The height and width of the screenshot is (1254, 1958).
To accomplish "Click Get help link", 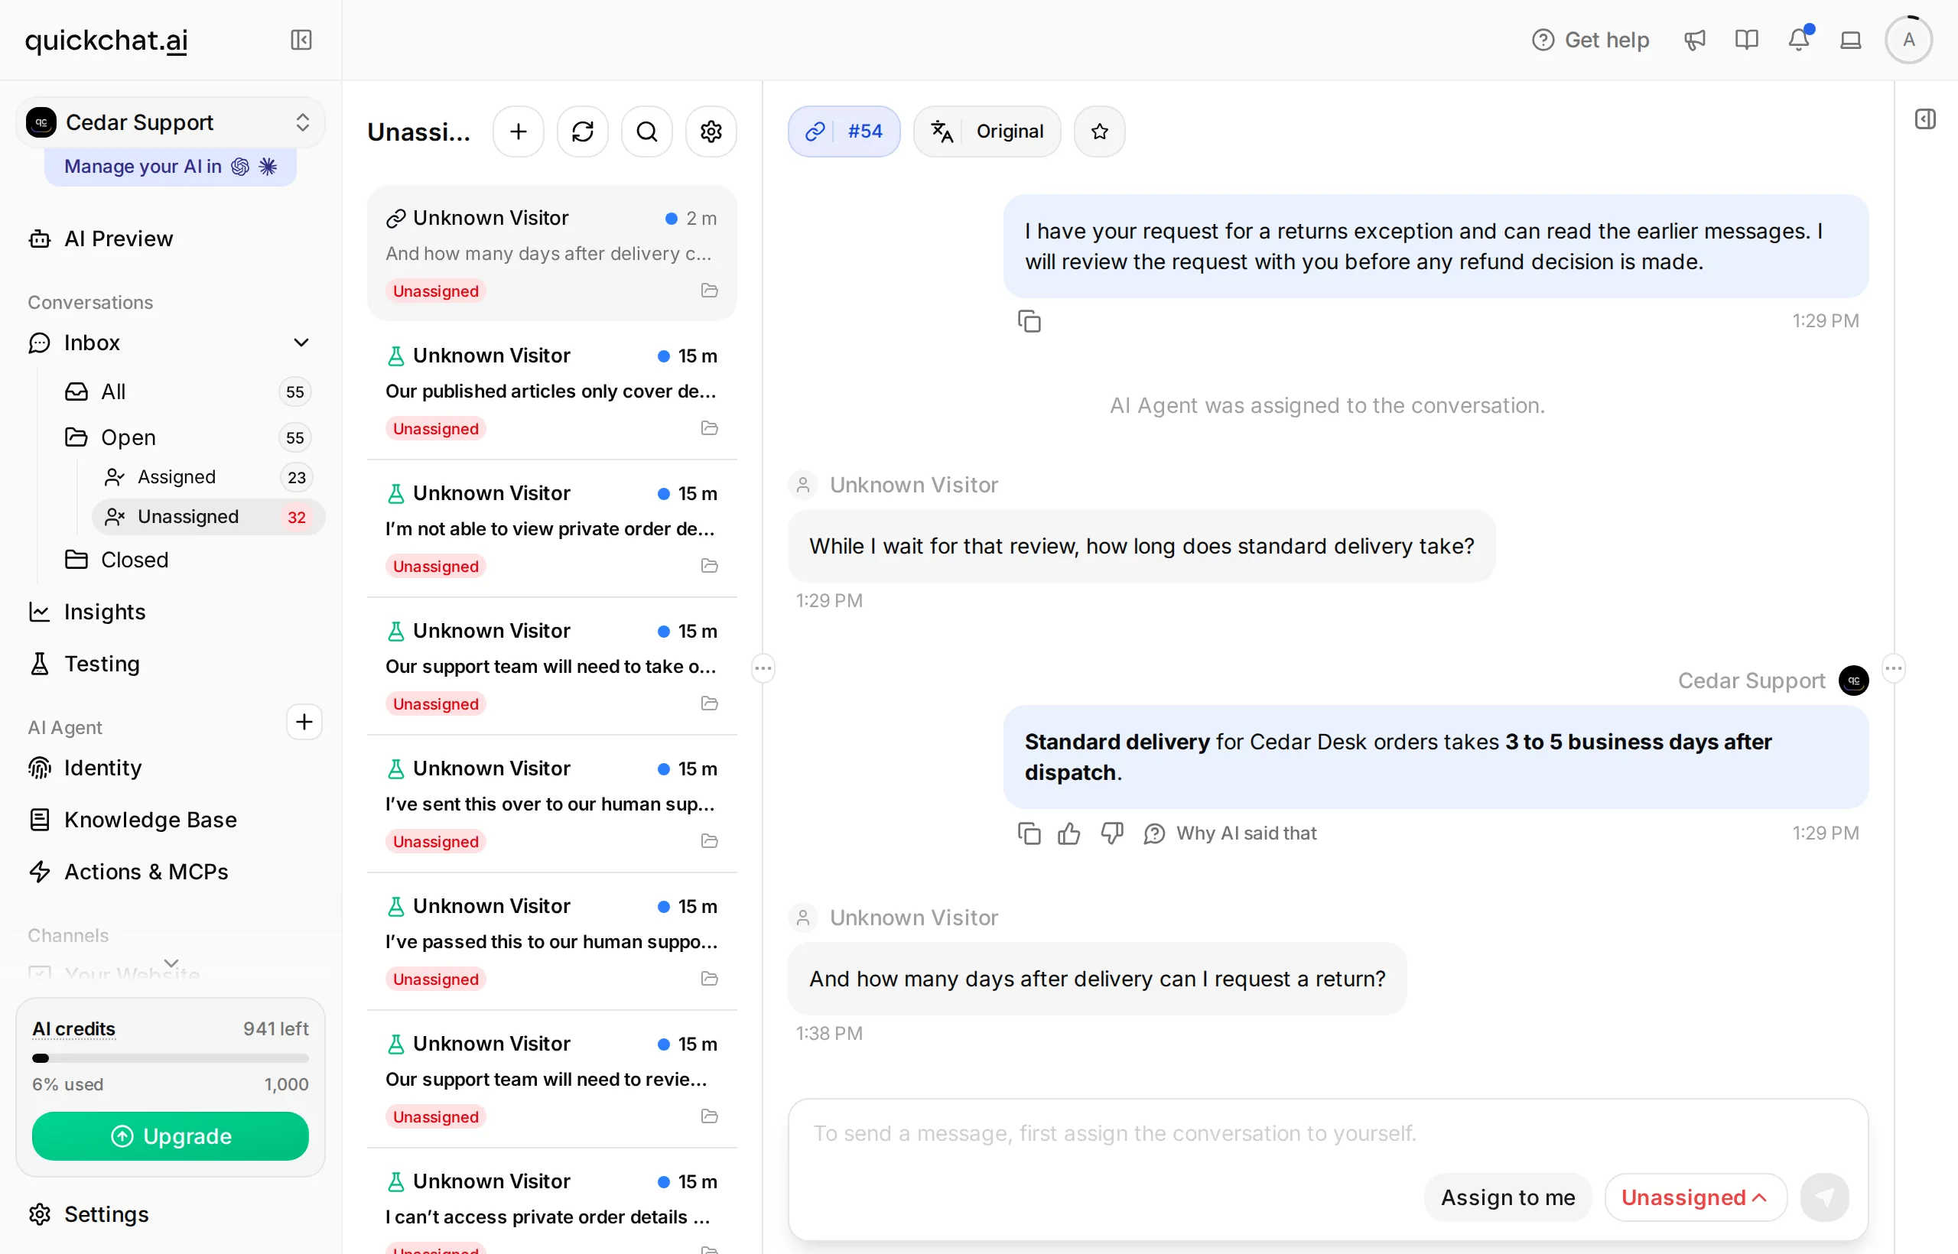I will click(x=1590, y=40).
